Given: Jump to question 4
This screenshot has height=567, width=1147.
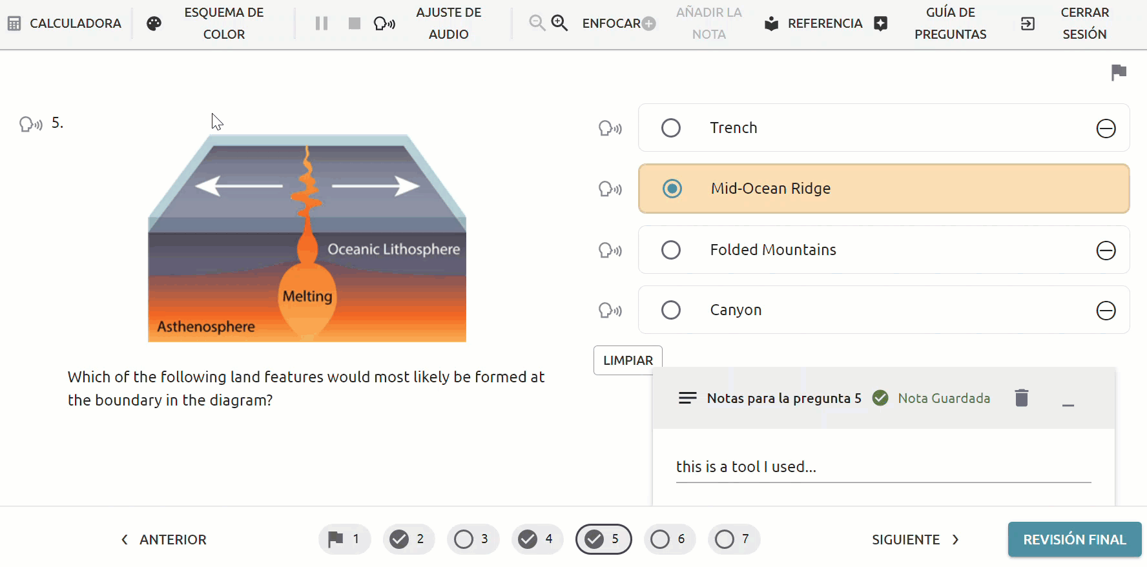Looking at the screenshot, I should pyautogui.click(x=537, y=539).
